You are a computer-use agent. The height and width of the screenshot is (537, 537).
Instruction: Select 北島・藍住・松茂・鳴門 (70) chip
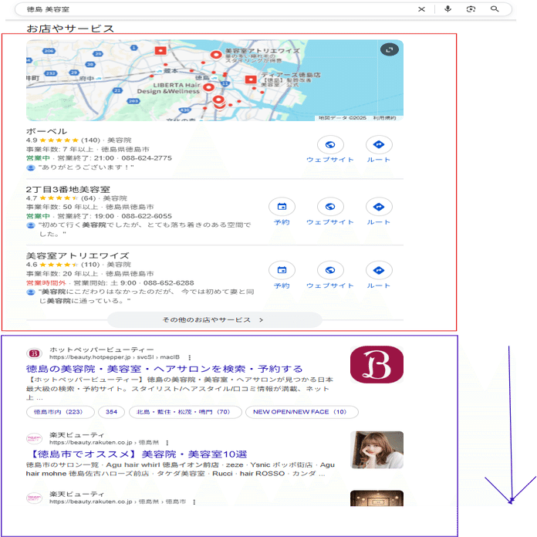[185, 412]
